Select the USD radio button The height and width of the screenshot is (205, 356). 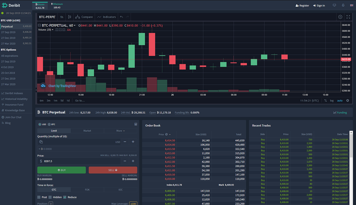40,124
